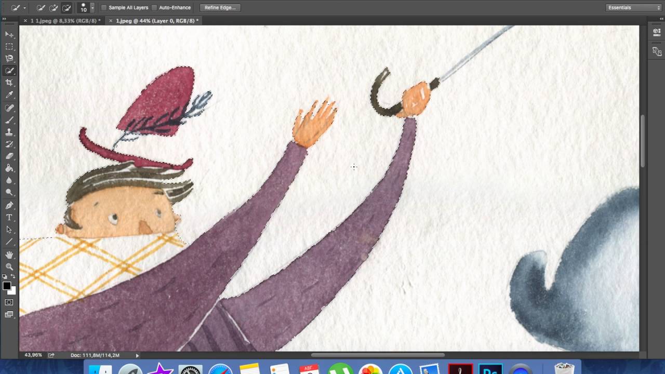The image size is (665, 374).
Task: Select the Pen tool
Action: pos(9,205)
